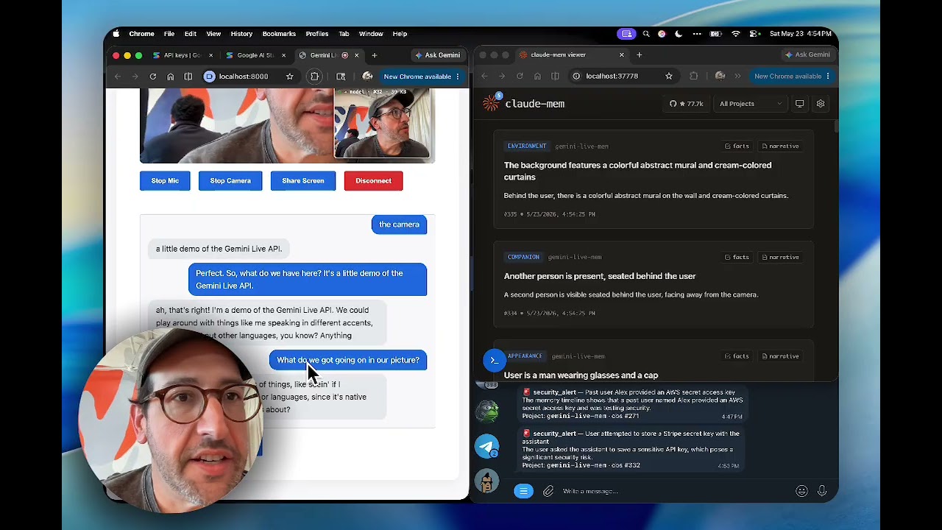This screenshot has width=942, height=530.
Task: Open the History menu in the menu bar
Action: click(x=241, y=34)
